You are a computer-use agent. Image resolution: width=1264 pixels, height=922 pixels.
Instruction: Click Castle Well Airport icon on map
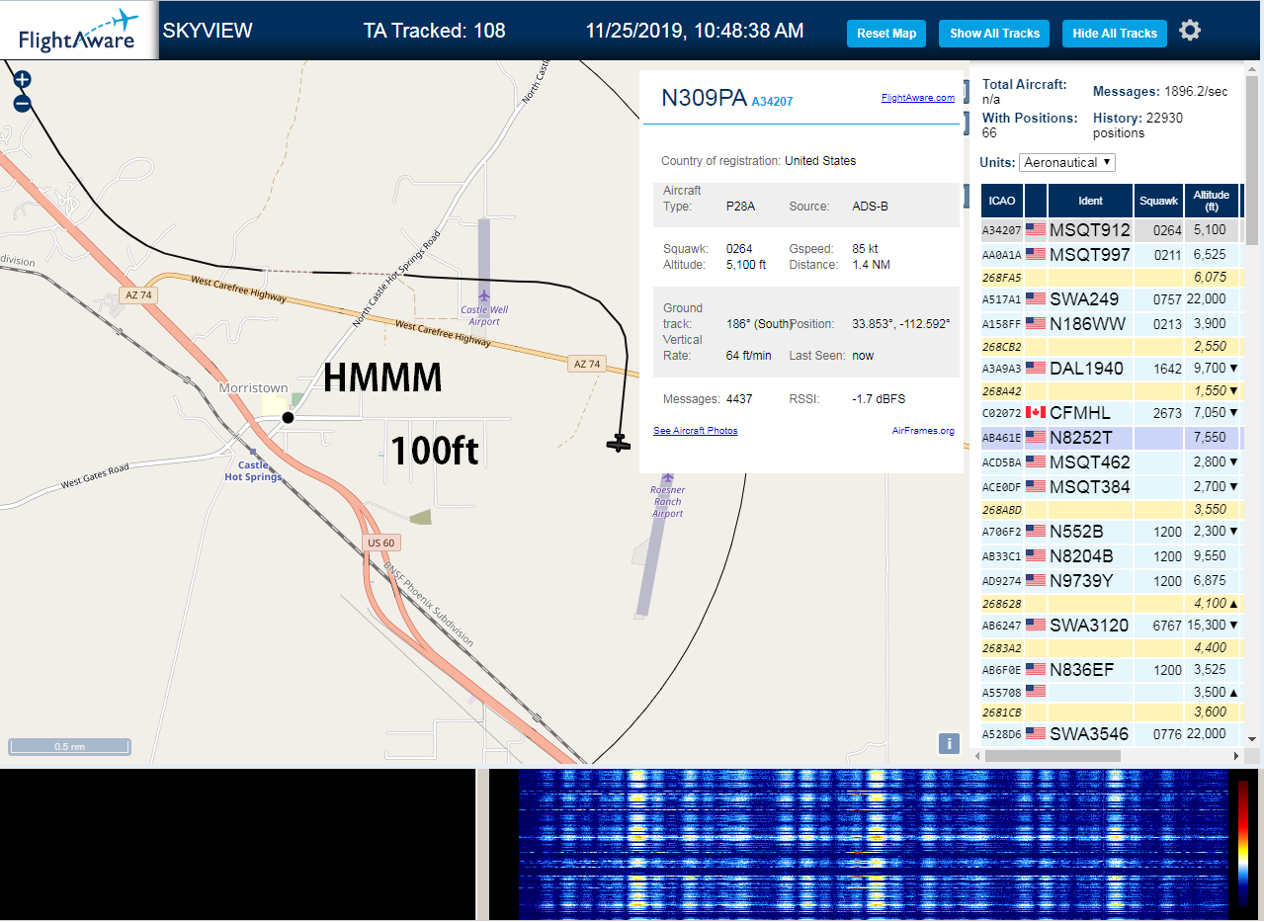click(483, 295)
